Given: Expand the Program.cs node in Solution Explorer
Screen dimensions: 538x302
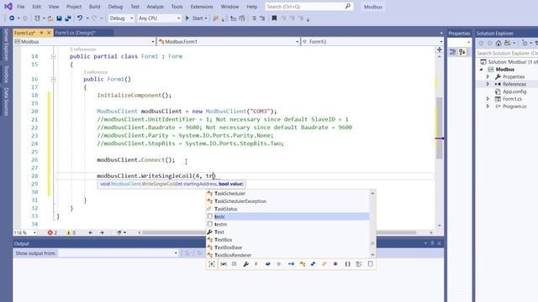Looking at the screenshot, I should pyautogui.click(x=488, y=107).
